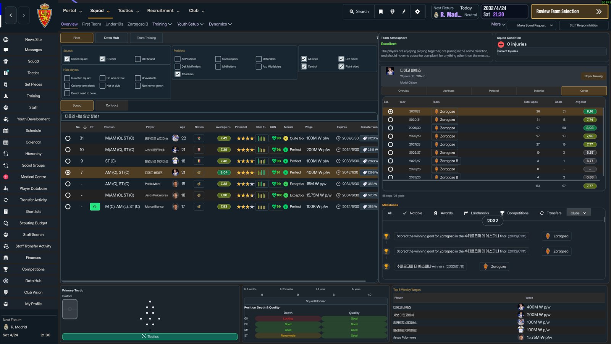Open Competitions trophy icon in sidebar
Image resolution: width=611 pixels, height=344 pixels.
(x=6, y=269)
